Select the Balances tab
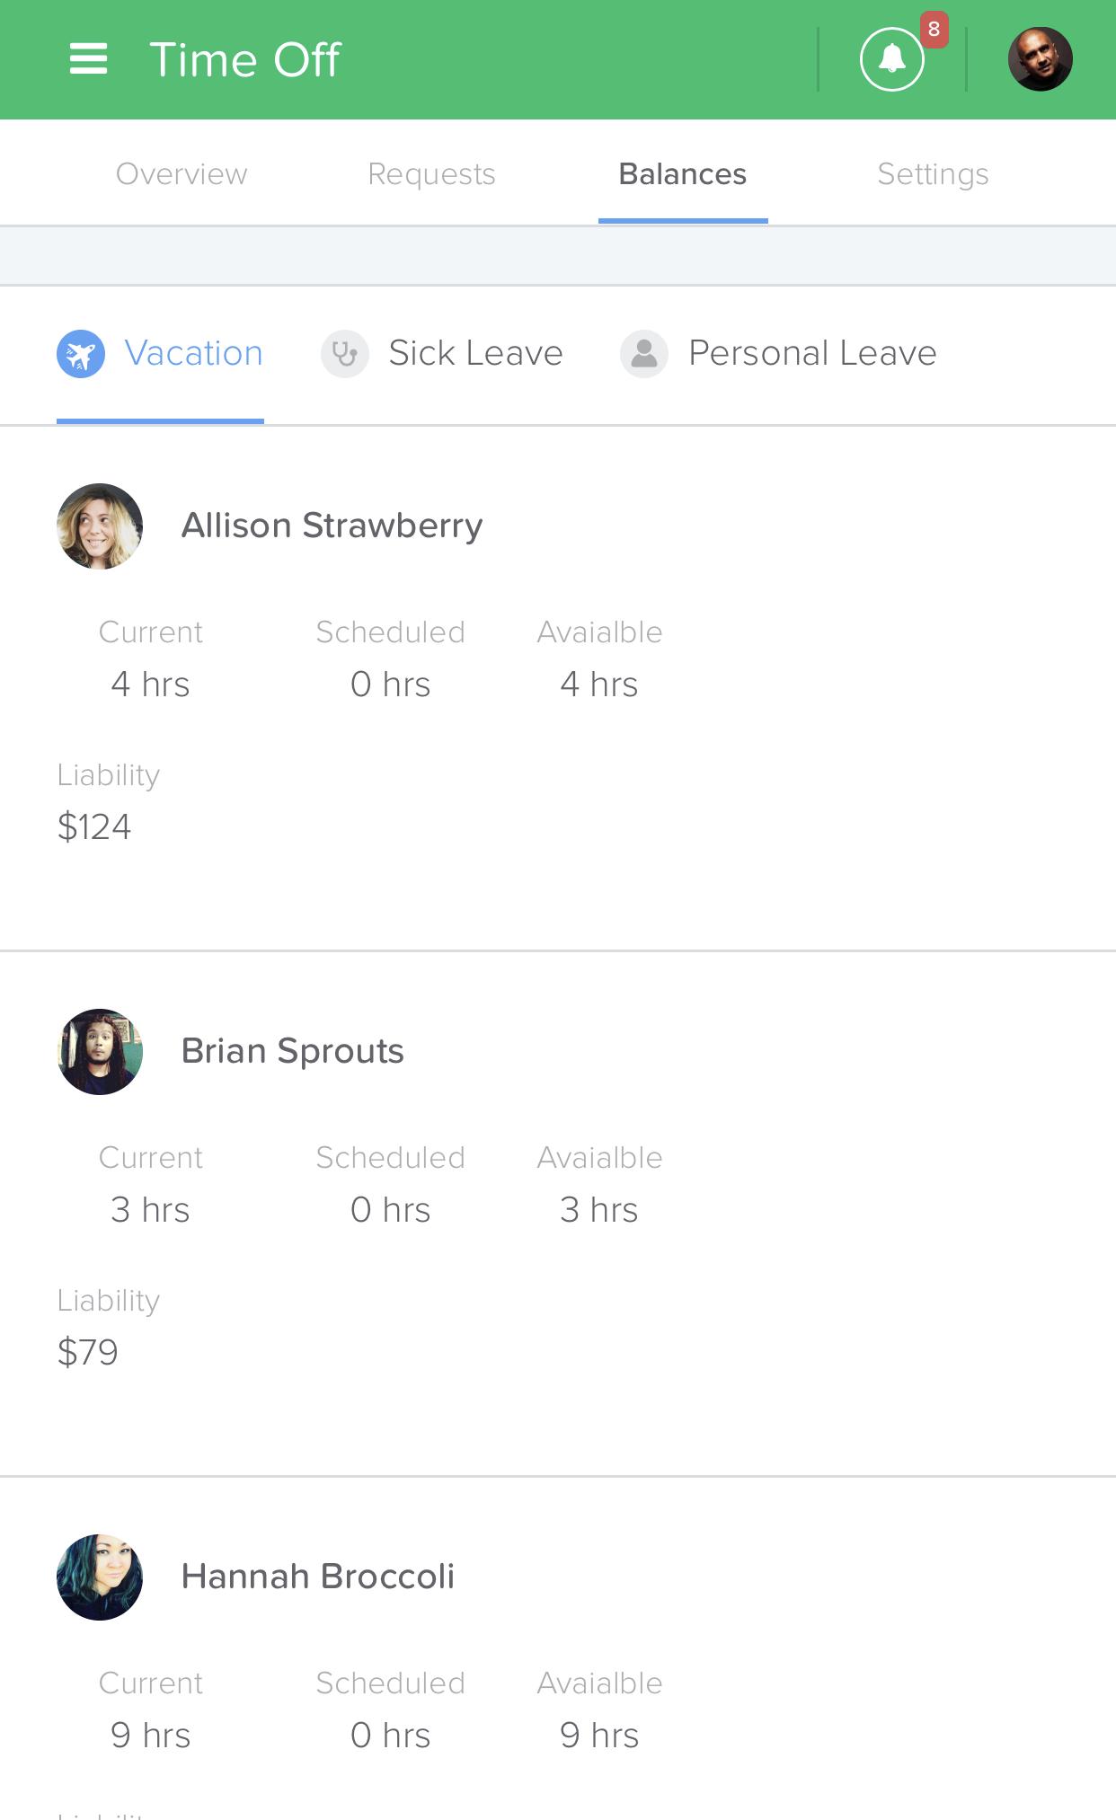This screenshot has height=1820, width=1116. pos(683,173)
